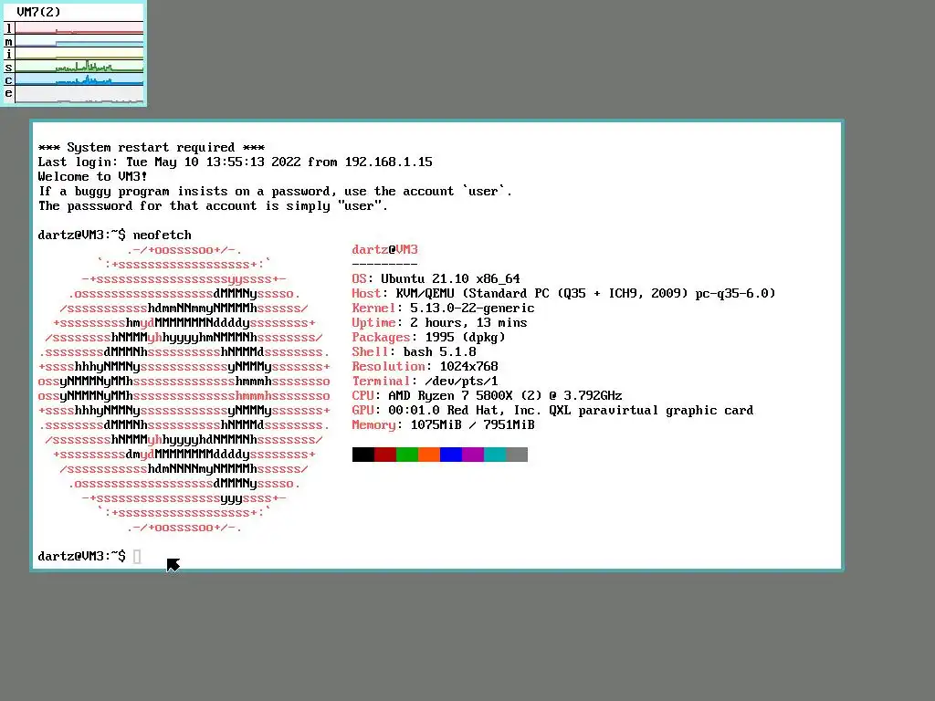Select the blue palette block
Viewport: 935px width, 701px height.
pyautogui.click(x=451, y=455)
